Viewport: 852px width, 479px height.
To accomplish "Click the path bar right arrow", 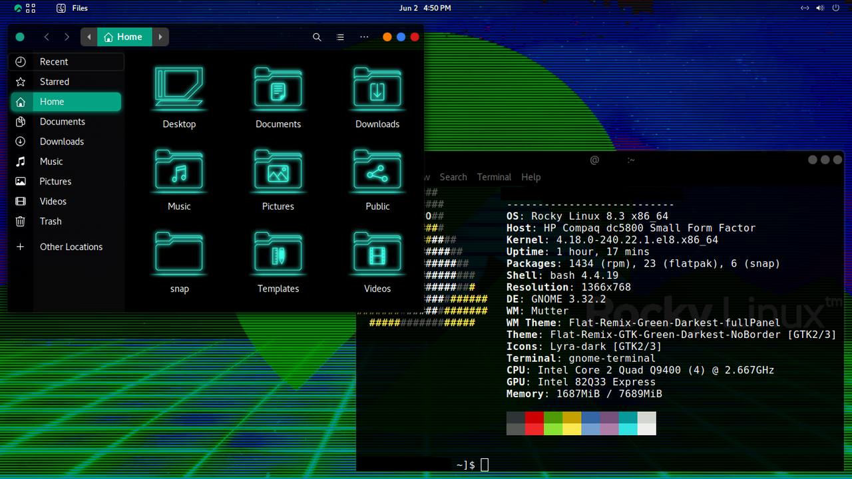I will 160,37.
